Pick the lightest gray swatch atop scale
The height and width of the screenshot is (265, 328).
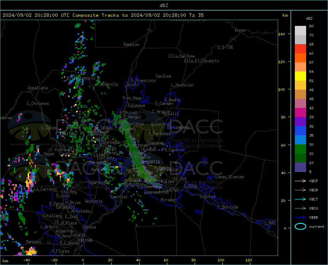tap(300, 30)
